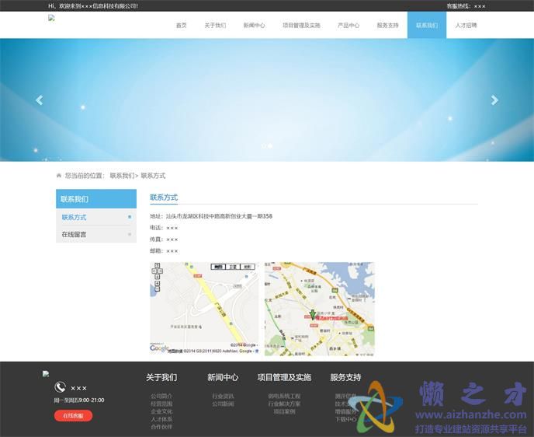
Task: Open 关于我们 in top navigation
Action: click(215, 25)
